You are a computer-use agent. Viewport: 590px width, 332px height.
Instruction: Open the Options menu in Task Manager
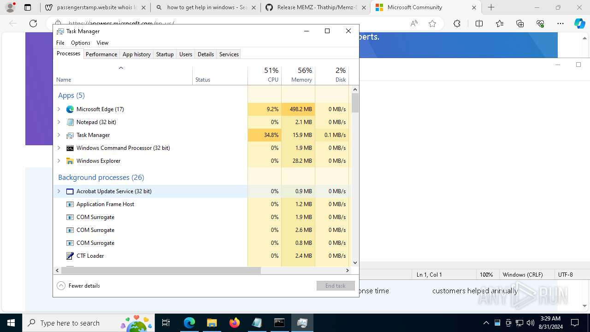pyautogui.click(x=81, y=43)
